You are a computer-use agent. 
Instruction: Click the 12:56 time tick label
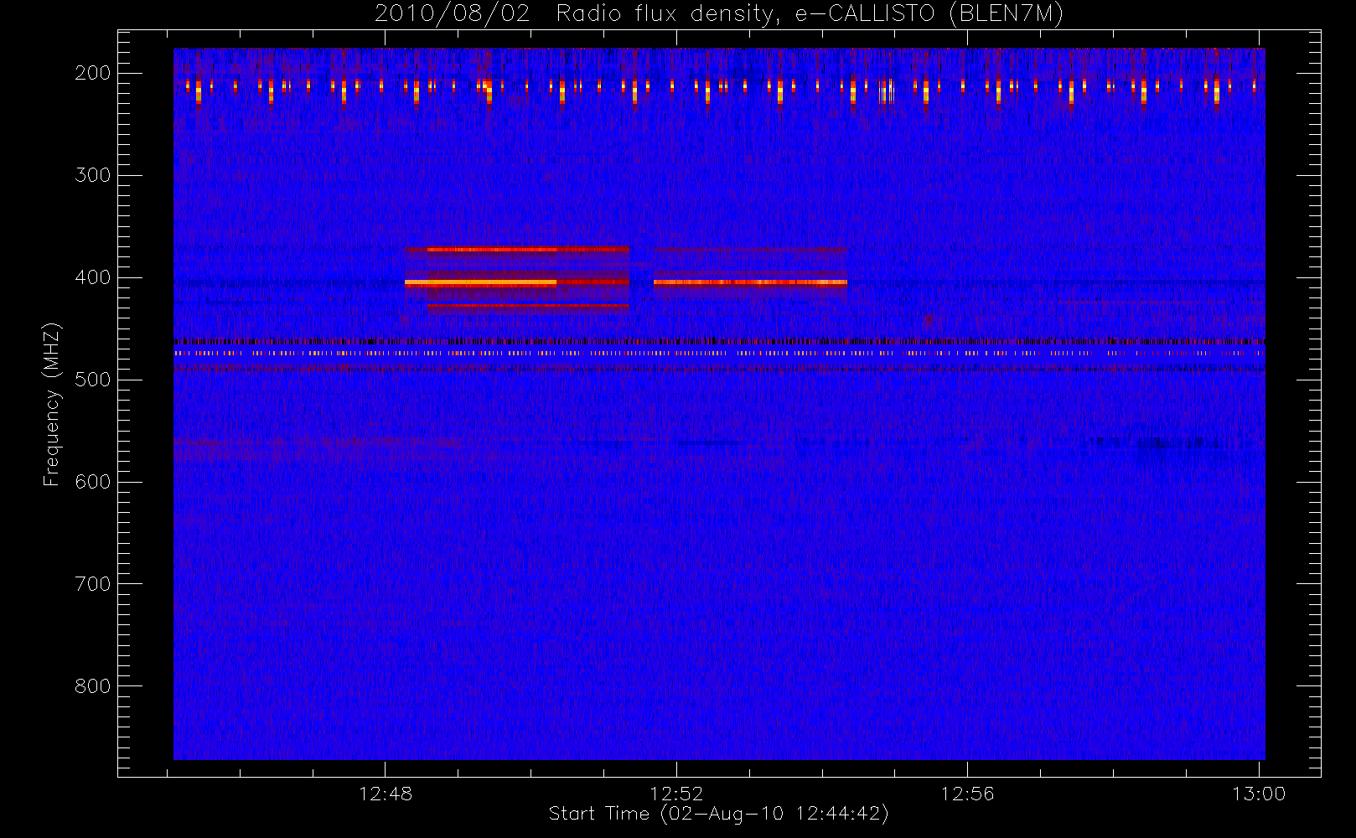pyautogui.click(x=967, y=794)
